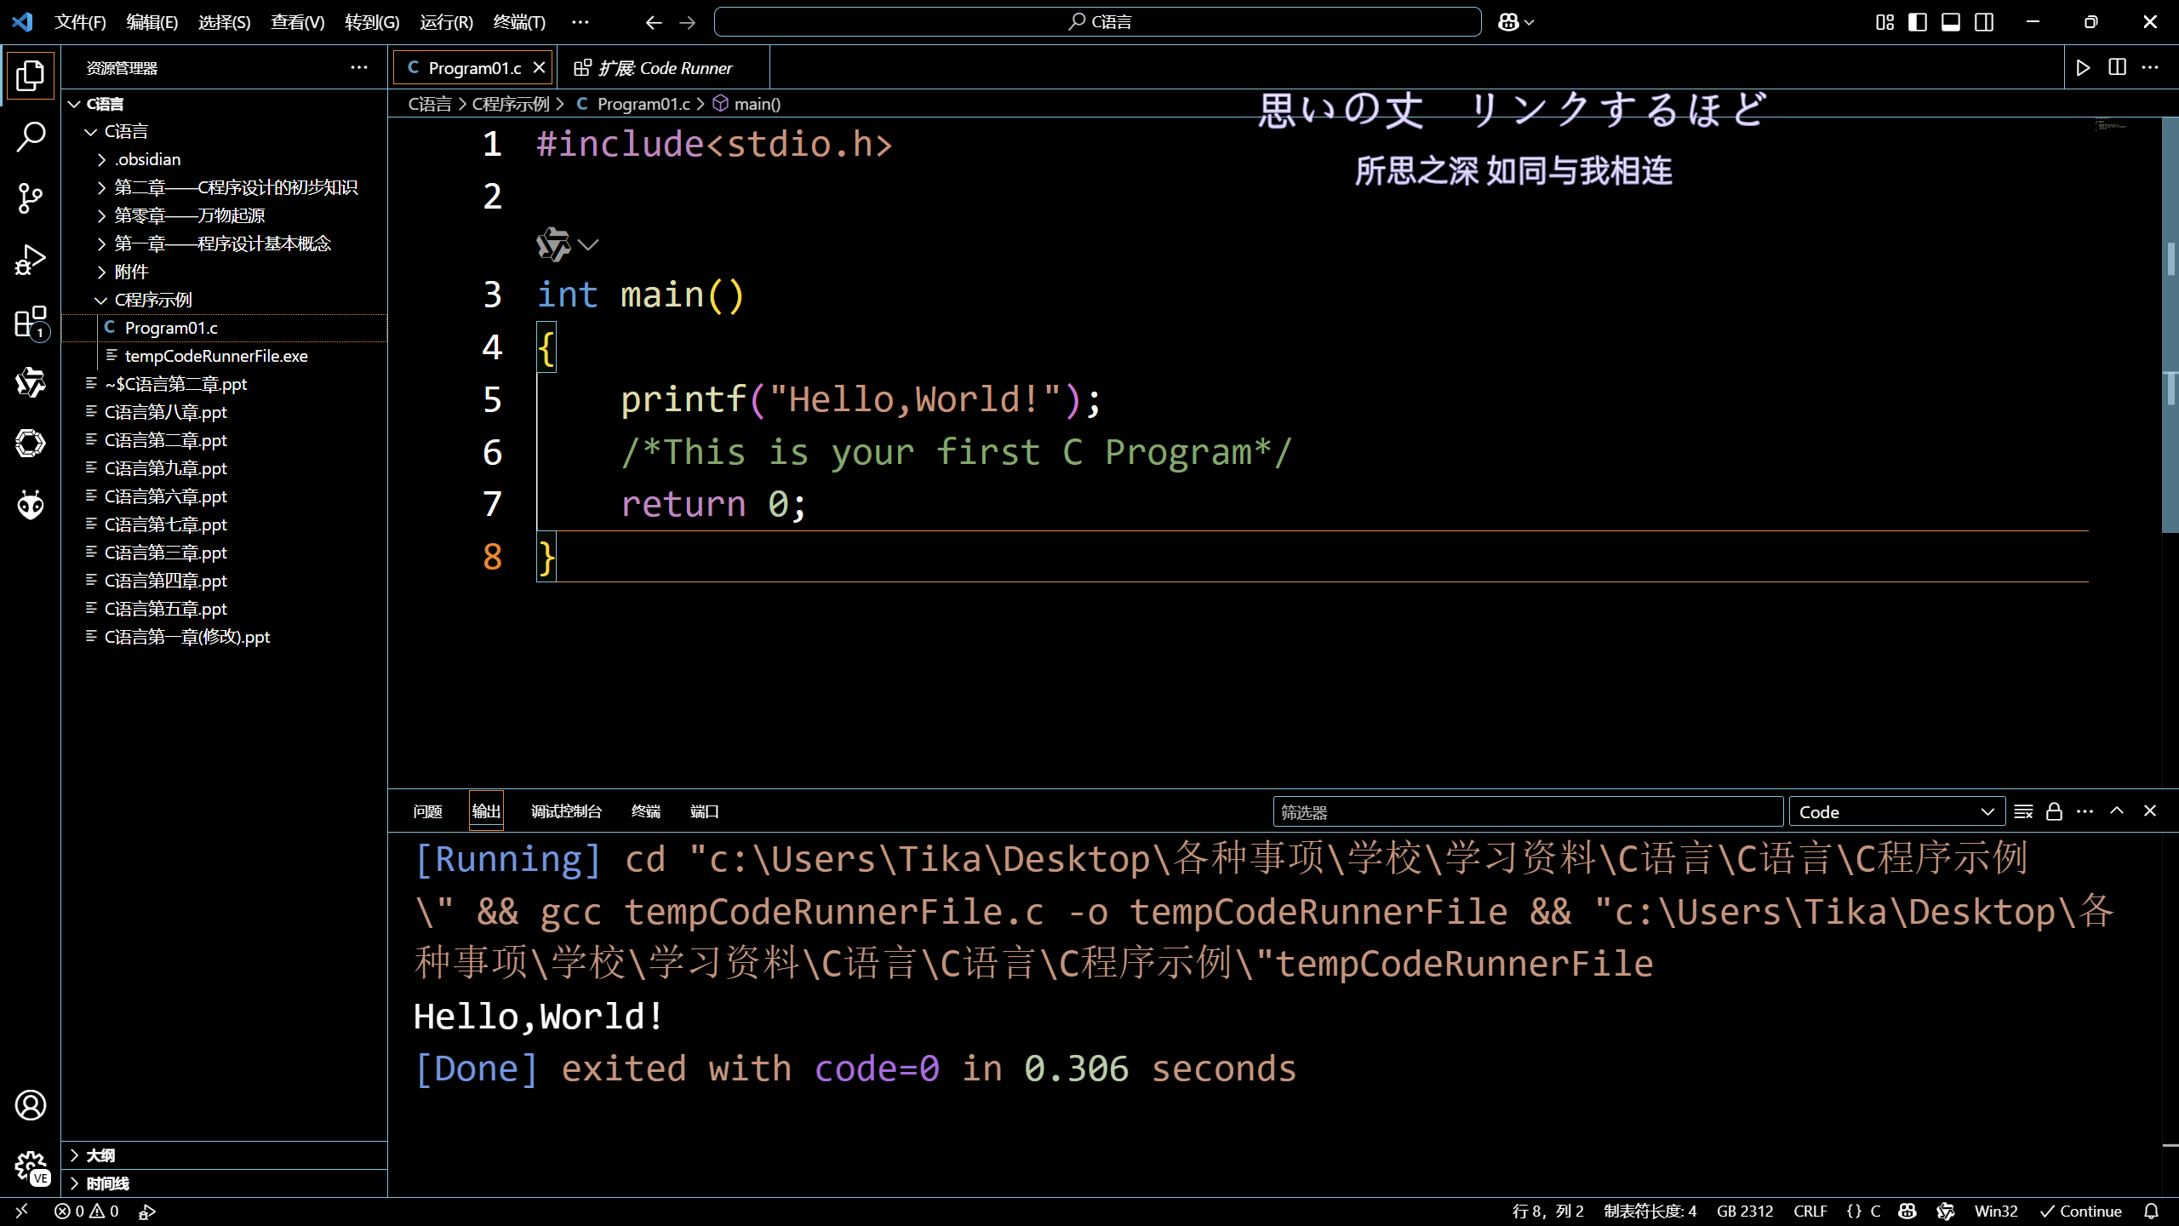Open the Accounts icon in activity bar
This screenshot has width=2179, height=1226.
(31, 1105)
